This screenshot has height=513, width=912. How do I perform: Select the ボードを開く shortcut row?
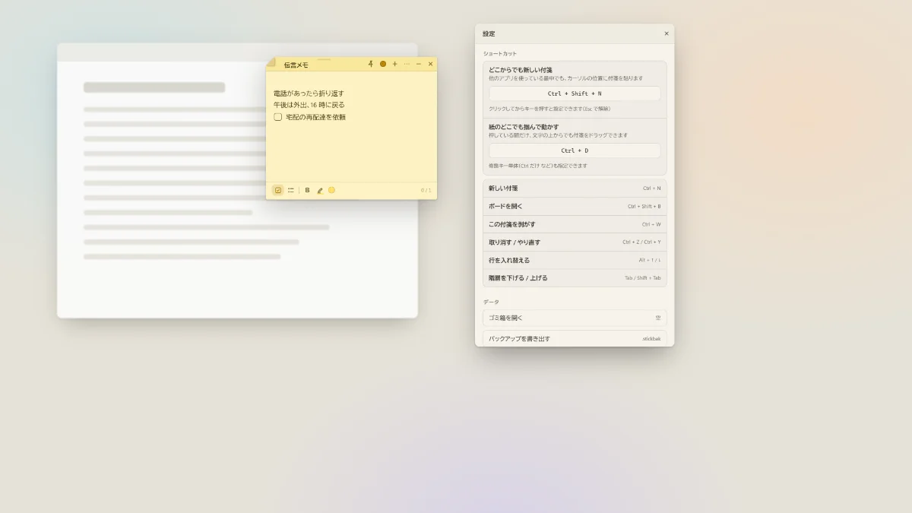click(575, 206)
